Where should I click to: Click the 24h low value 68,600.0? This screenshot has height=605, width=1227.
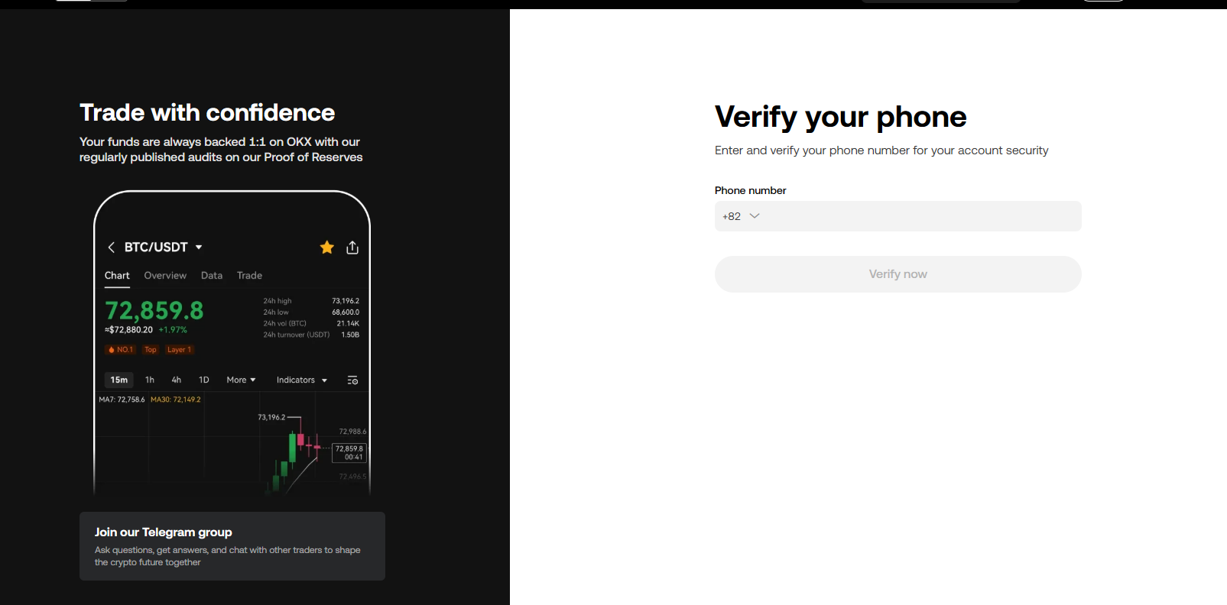[346, 312]
